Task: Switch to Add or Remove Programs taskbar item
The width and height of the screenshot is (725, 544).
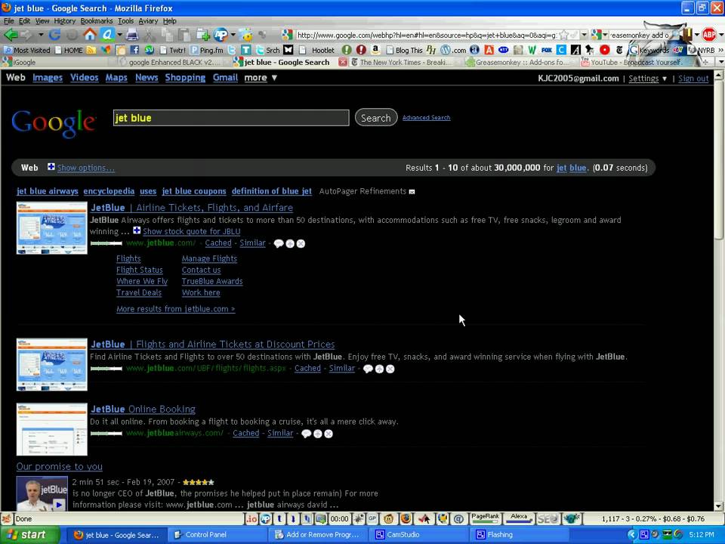Action: click(319, 535)
